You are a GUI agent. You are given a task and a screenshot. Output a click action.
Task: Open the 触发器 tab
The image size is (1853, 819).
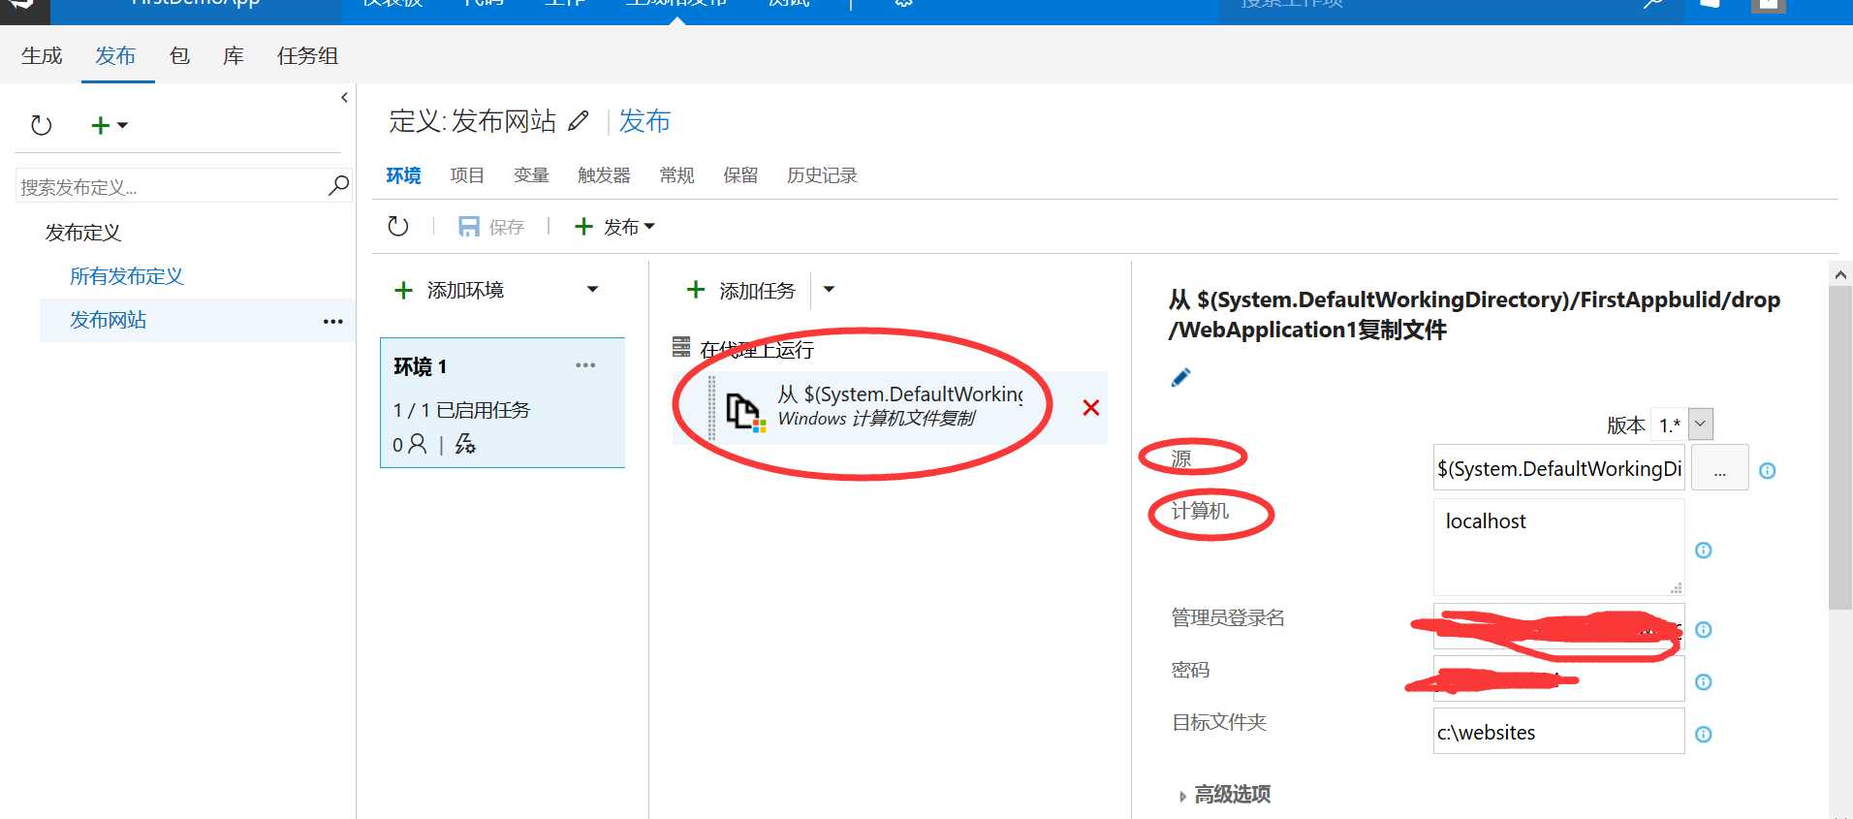tap(604, 175)
